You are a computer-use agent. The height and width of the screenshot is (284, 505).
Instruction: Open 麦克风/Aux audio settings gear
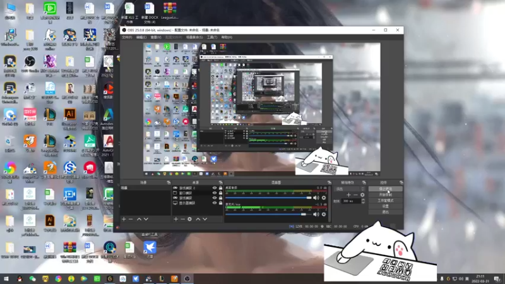324,214
